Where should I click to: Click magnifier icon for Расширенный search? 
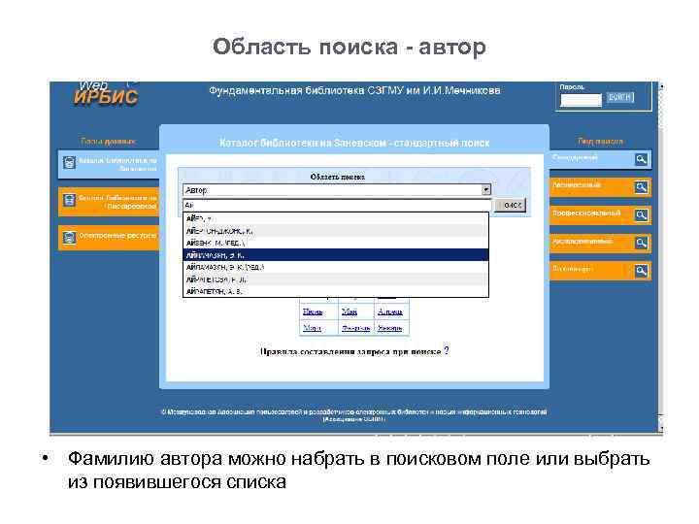click(641, 187)
